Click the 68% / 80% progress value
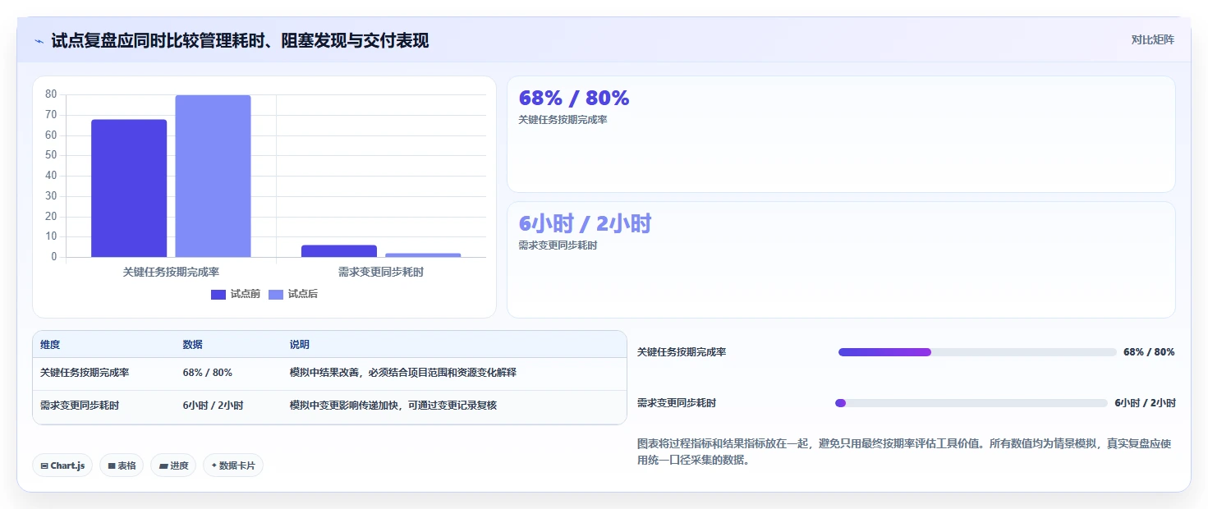1208x509 pixels. point(1149,352)
